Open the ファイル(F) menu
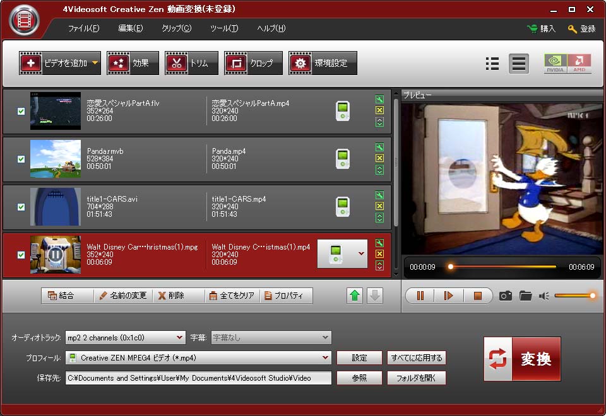606x416 pixels. tap(83, 28)
